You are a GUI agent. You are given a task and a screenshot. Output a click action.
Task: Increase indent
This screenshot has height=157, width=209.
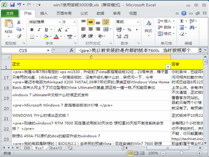tap(91, 36)
